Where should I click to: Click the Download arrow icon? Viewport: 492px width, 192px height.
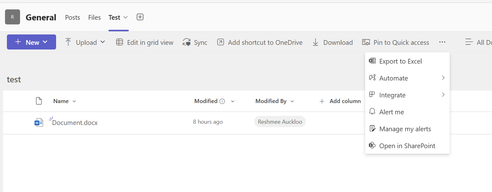click(316, 42)
